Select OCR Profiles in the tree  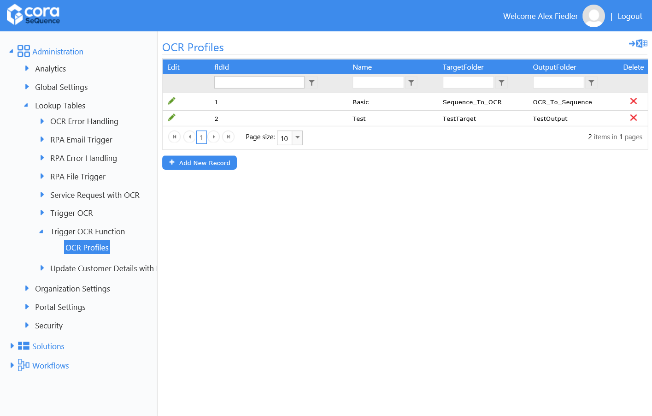pyautogui.click(x=87, y=247)
